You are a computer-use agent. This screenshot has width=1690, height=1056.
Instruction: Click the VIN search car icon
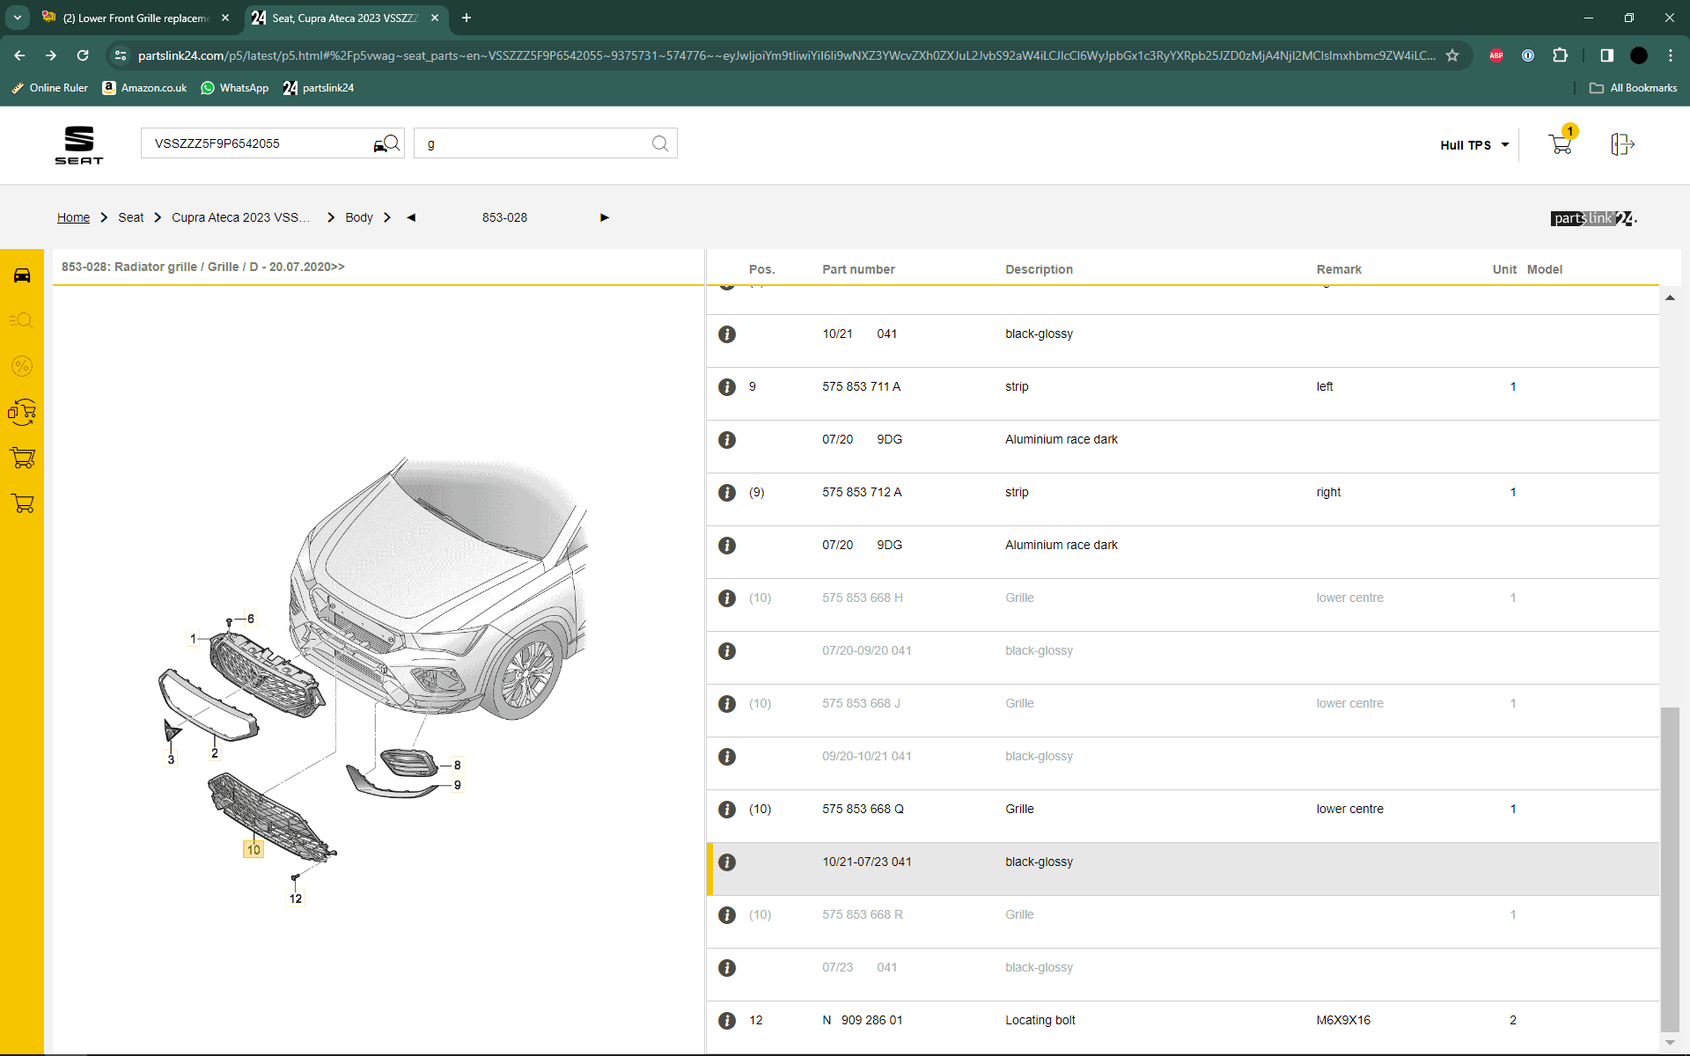[386, 144]
